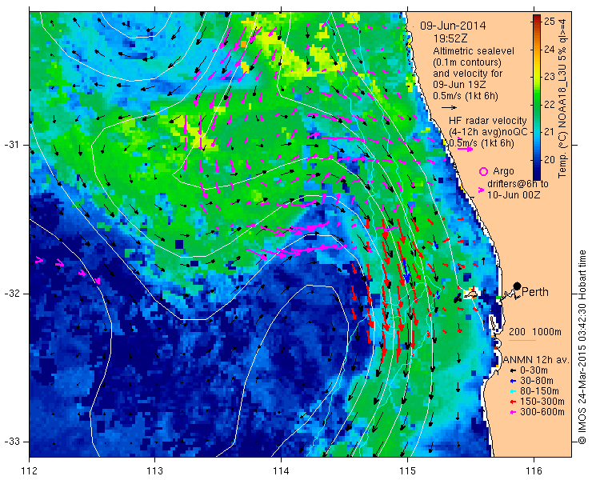Viewport: 592px width, 480px height.
Task: Click the '300-600m' depth legend entry
Action: click(542, 412)
